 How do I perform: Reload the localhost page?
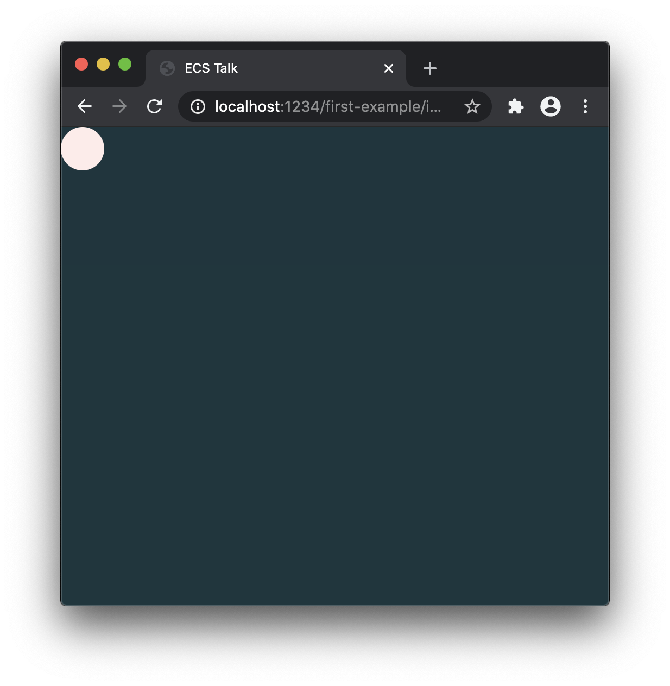[155, 106]
